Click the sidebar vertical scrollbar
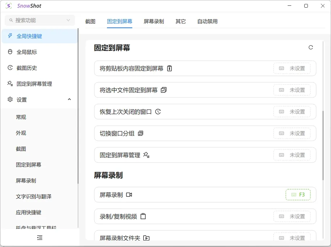 click(x=78, y=106)
